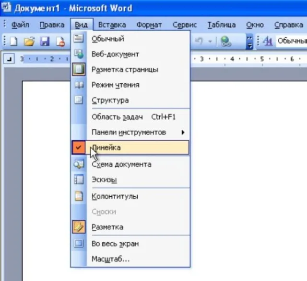Click the Веб-документ globe page icon

click(79, 54)
